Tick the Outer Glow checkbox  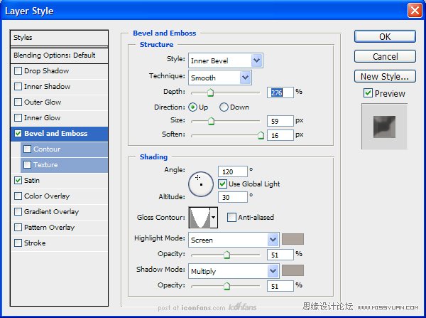coord(18,102)
